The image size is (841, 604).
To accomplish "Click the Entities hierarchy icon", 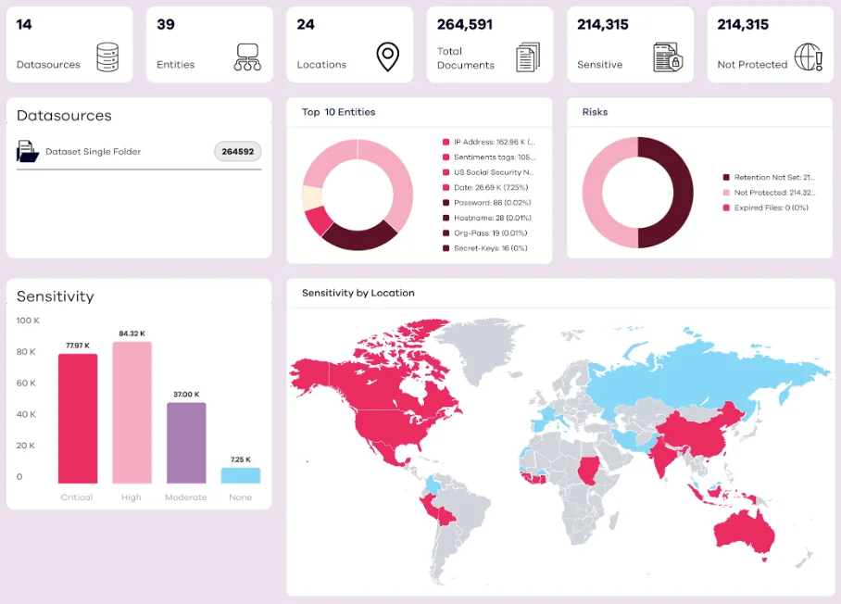I will [x=247, y=57].
